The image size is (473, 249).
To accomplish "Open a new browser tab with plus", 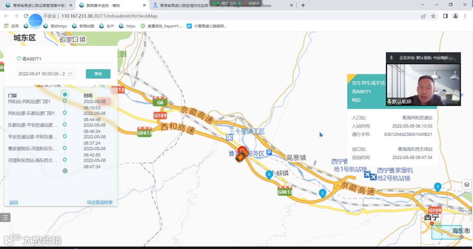I will pos(303,5).
